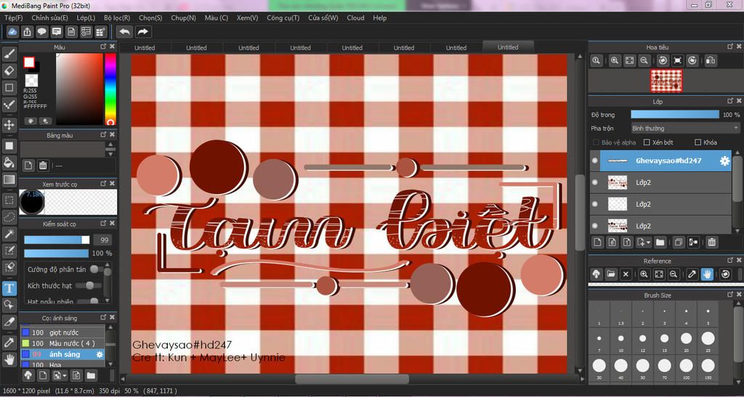Select the Gradient tool
This screenshot has height=397, width=744.
click(x=9, y=179)
